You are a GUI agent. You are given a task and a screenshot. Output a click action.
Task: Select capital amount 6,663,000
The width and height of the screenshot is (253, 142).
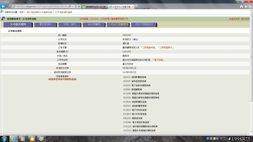[126, 52]
